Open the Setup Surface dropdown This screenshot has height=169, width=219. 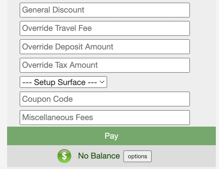point(63,82)
